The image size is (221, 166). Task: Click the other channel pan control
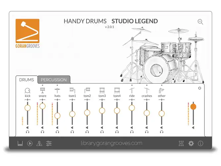[162, 100]
